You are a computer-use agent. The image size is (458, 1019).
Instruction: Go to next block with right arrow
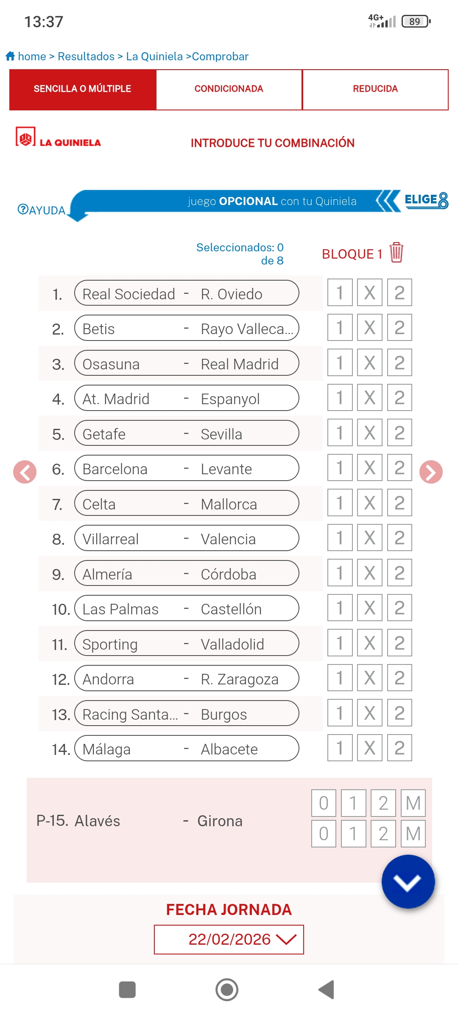pyautogui.click(x=431, y=472)
